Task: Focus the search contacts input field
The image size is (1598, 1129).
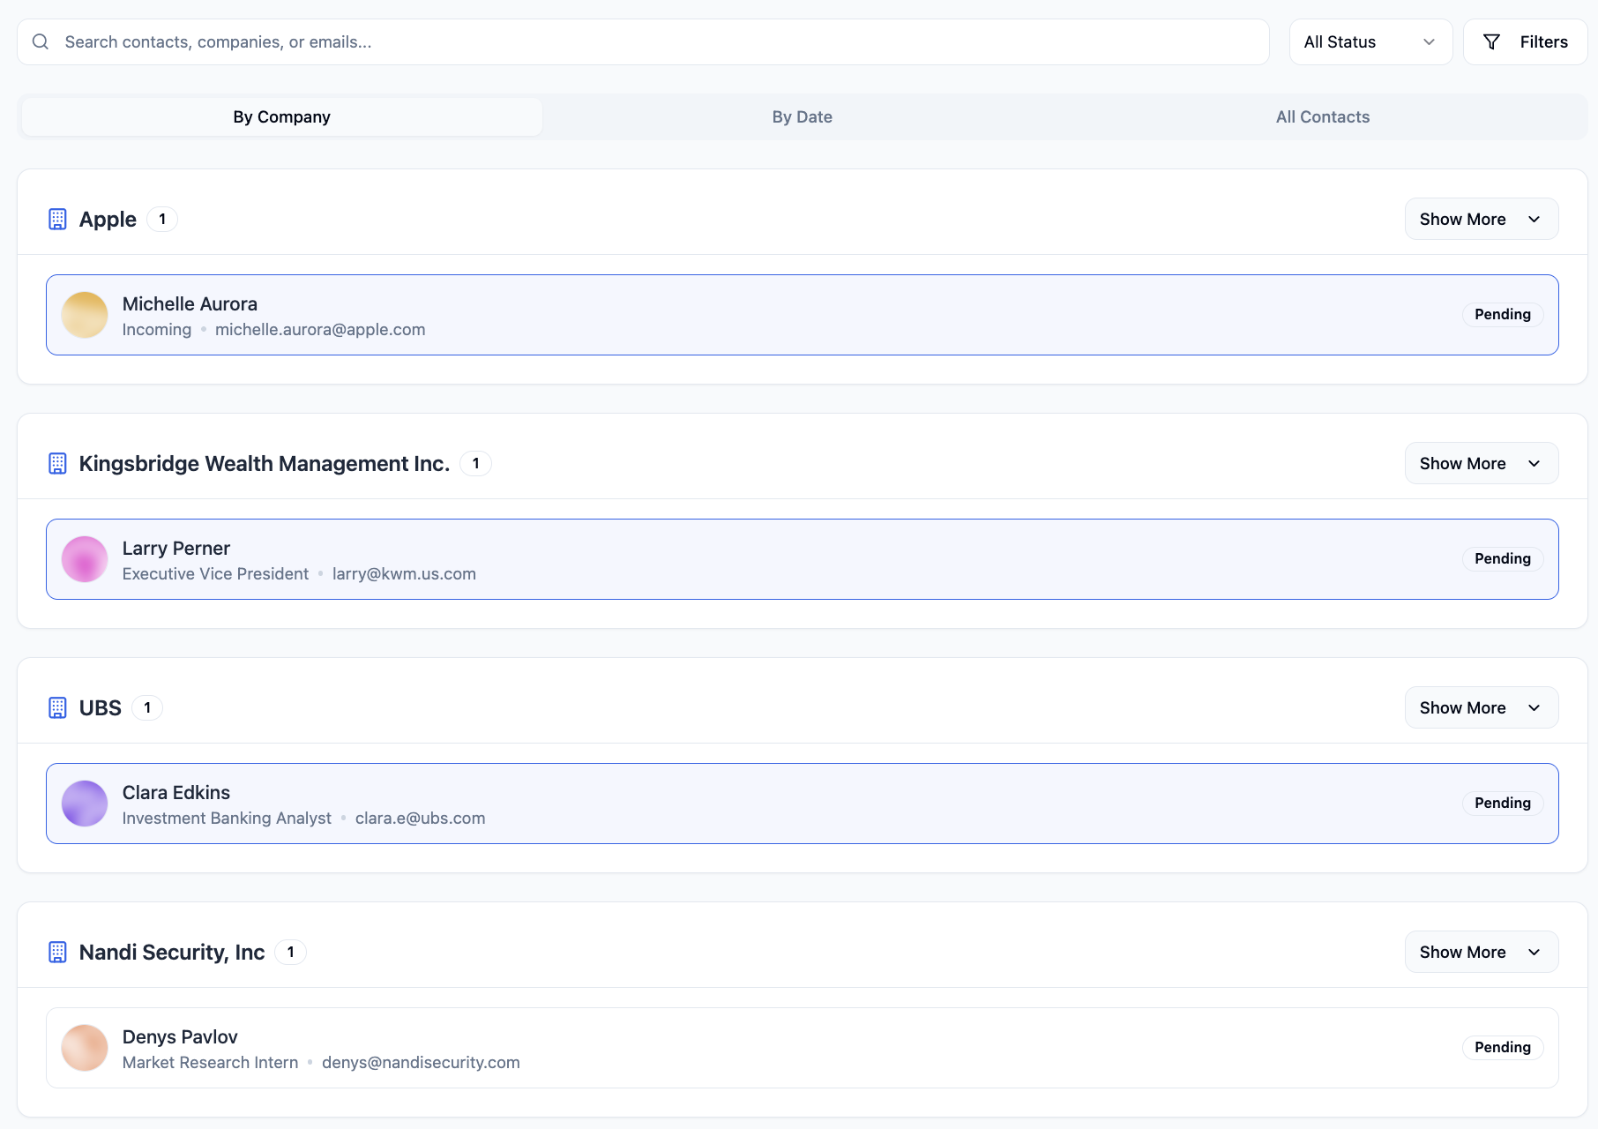Action: pos(643,41)
